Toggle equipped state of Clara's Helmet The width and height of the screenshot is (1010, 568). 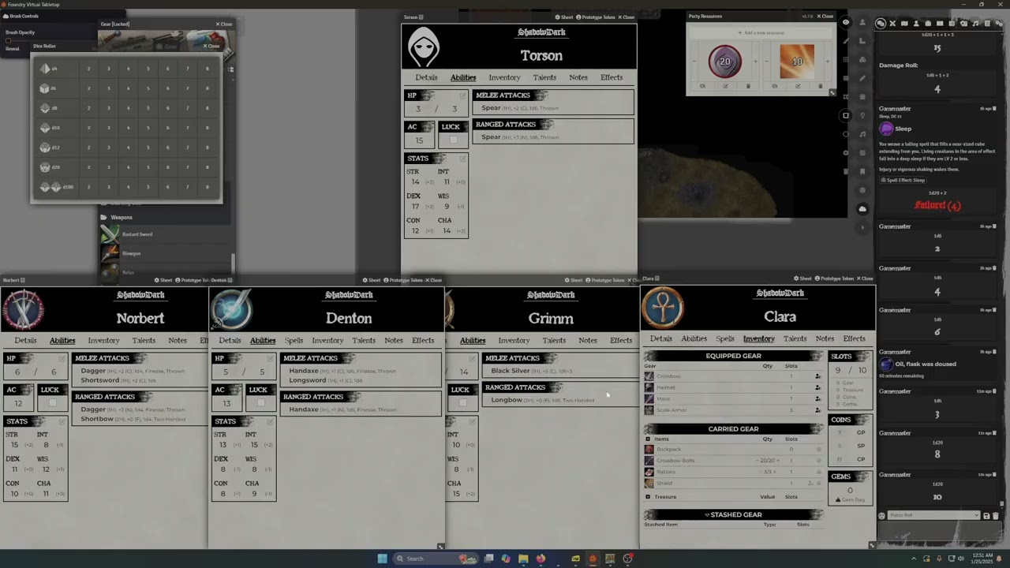click(818, 387)
